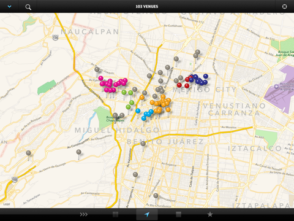Tap the bottom-left red venue pin

coord(179,85)
